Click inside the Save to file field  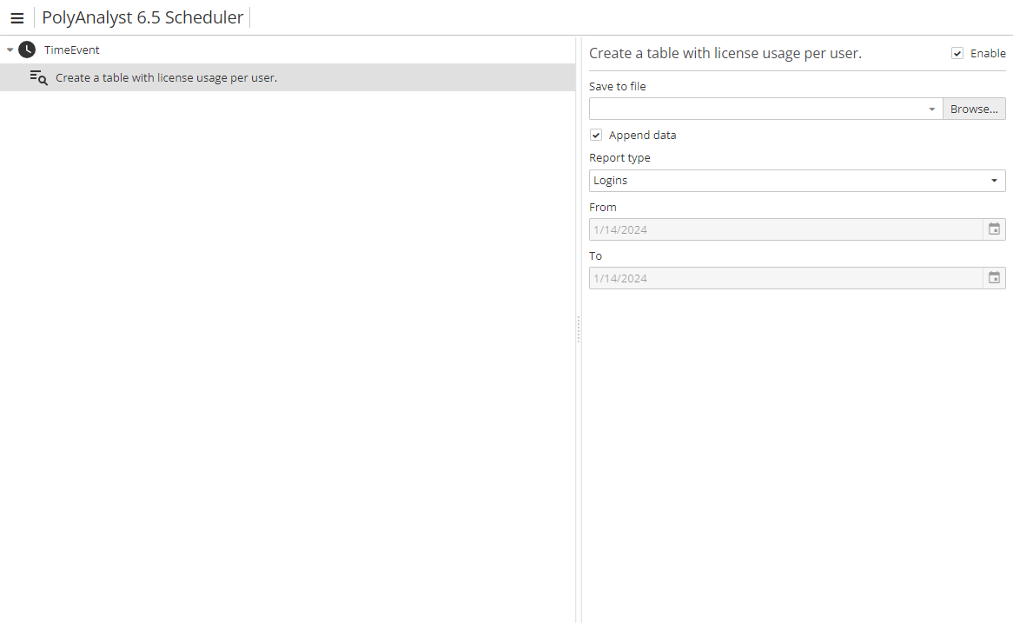pos(756,109)
